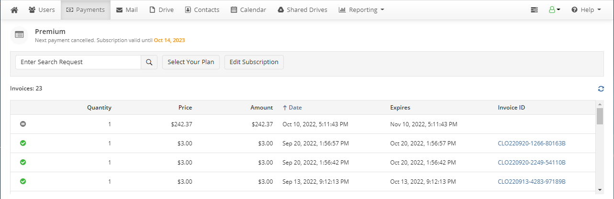
Task: Click the invoices table scrollbar thumb
Action: 600,116
